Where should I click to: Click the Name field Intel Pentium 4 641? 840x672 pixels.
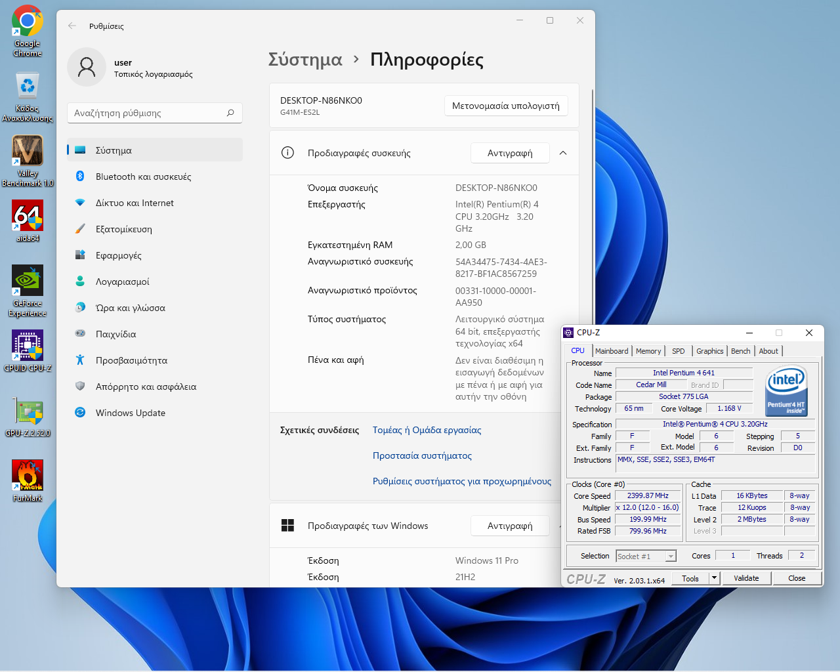(684, 373)
